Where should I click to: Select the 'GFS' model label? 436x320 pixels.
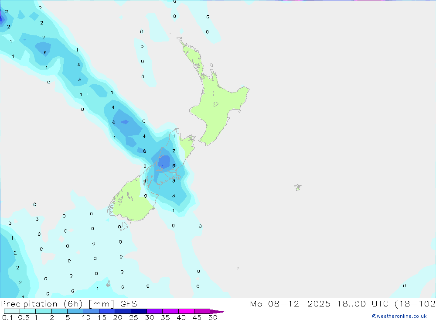click(129, 303)
